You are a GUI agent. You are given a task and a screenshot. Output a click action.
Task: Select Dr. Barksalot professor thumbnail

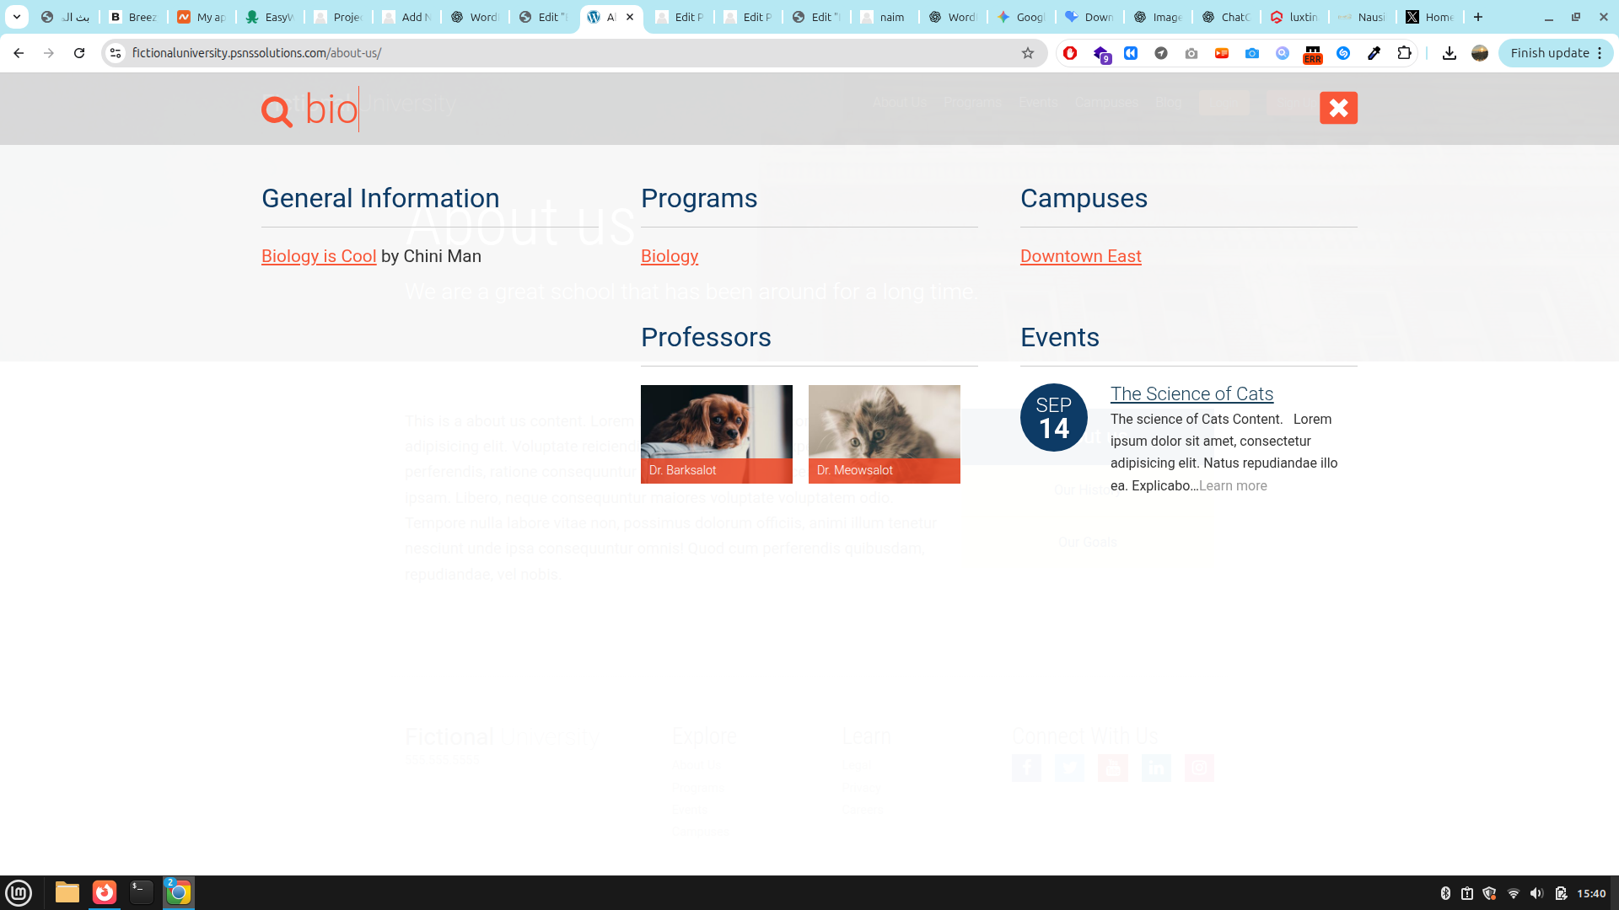click(716, 433)
